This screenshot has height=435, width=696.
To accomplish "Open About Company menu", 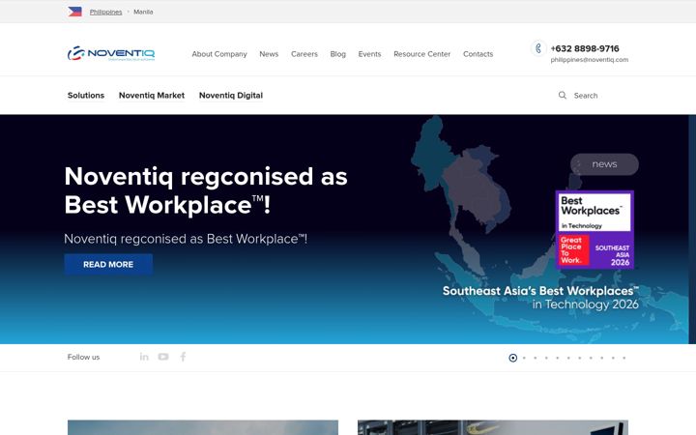I will click(219, 54).
